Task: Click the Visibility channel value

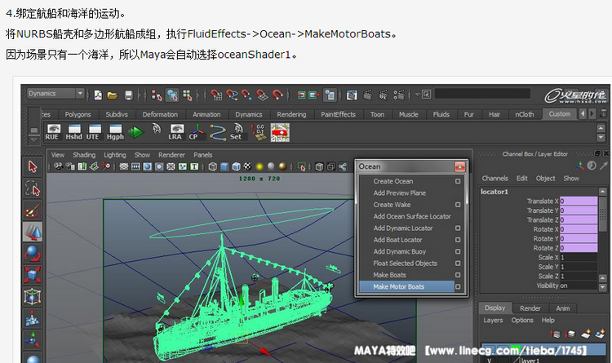Action: tap(579, 286)
